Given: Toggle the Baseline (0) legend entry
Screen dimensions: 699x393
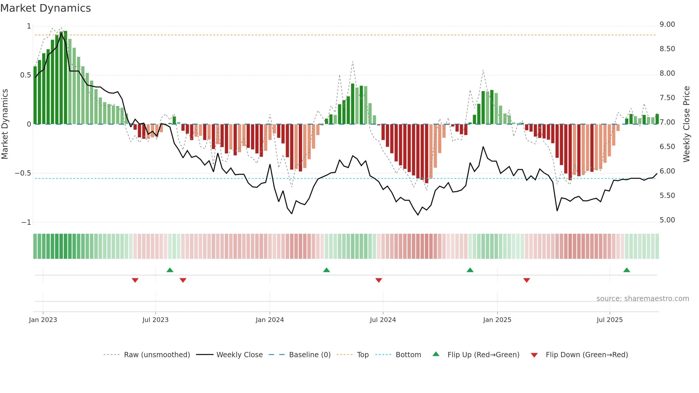Looking at the screenshot, I should (299, 355).
